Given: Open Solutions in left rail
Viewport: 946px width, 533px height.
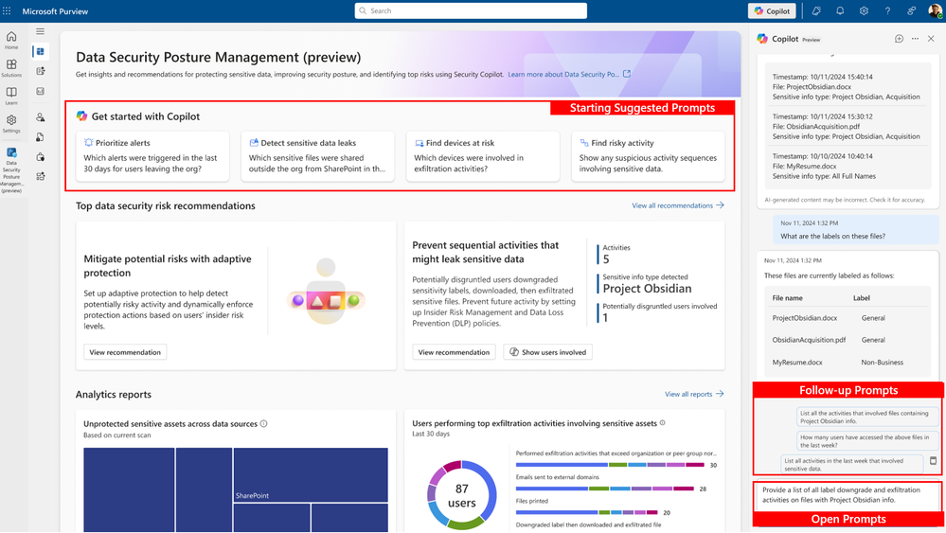Looking at the screenshot, I should click(11, 68).
